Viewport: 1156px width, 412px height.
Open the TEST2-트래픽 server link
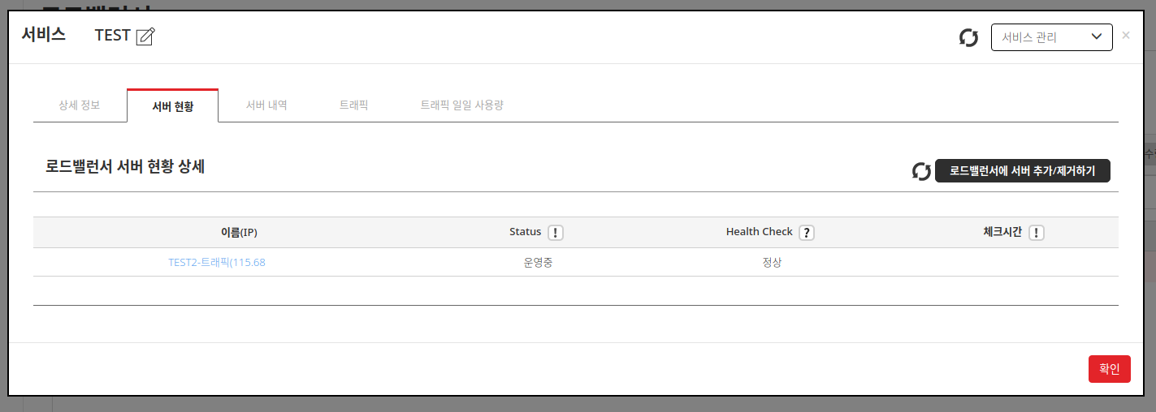tap(217, 262)
